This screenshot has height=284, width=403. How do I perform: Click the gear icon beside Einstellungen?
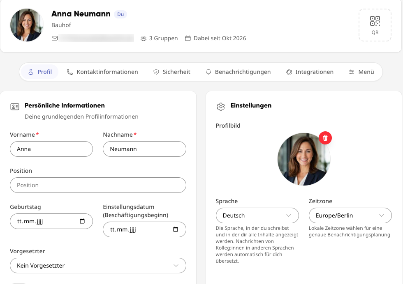pos(220,106)
